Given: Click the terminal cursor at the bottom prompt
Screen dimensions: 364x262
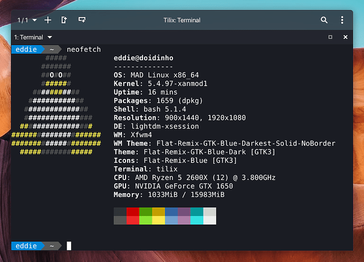Looking at the screenshot, I should [x=69, y=246].
